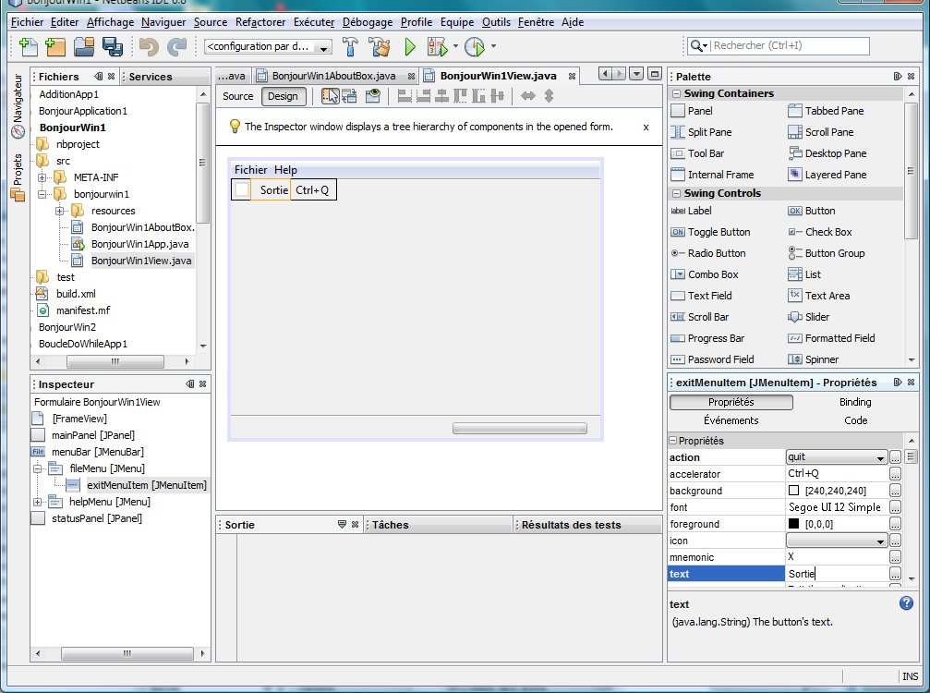The width and height of the screenshot is (930, 693).
Task: Minimize the Inspecteur panel
Action: tap(190, 383)
